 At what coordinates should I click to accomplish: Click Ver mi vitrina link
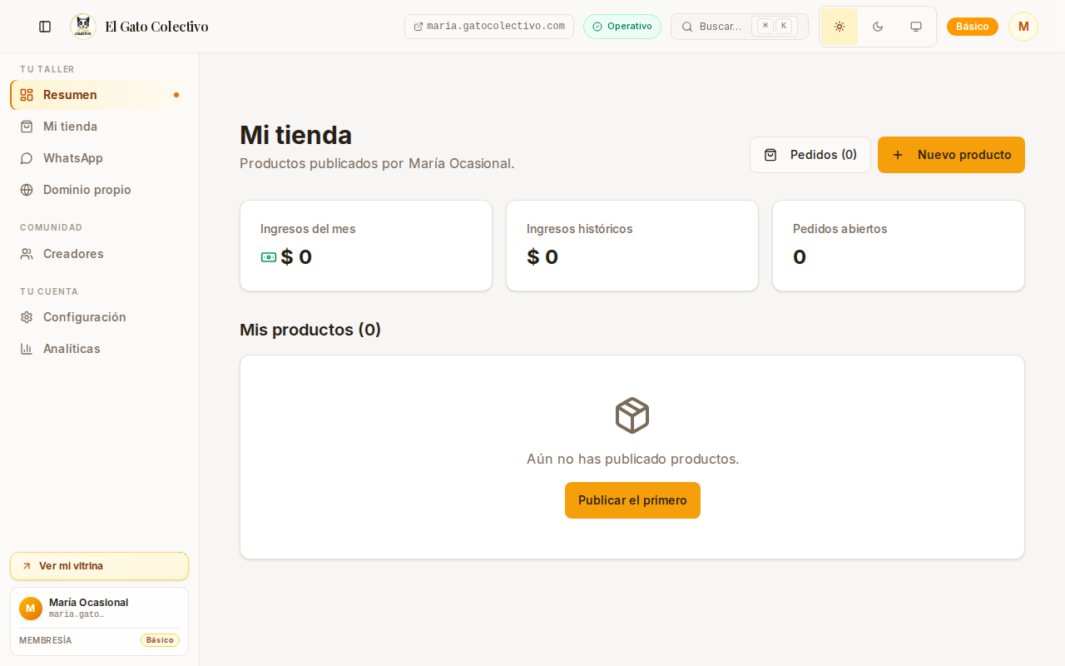click(x=99, y=566)
